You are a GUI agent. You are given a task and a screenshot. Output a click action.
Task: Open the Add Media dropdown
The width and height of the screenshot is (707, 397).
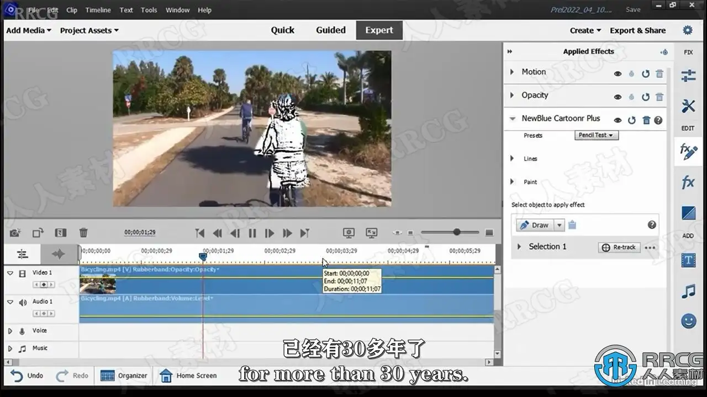coord(29,30)
